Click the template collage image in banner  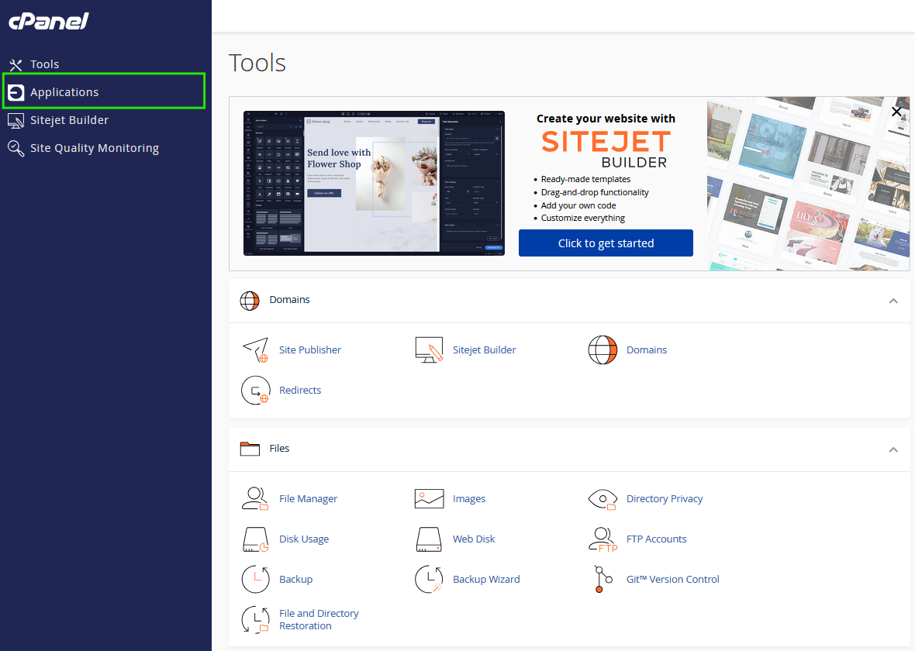(x=808, y=184)
